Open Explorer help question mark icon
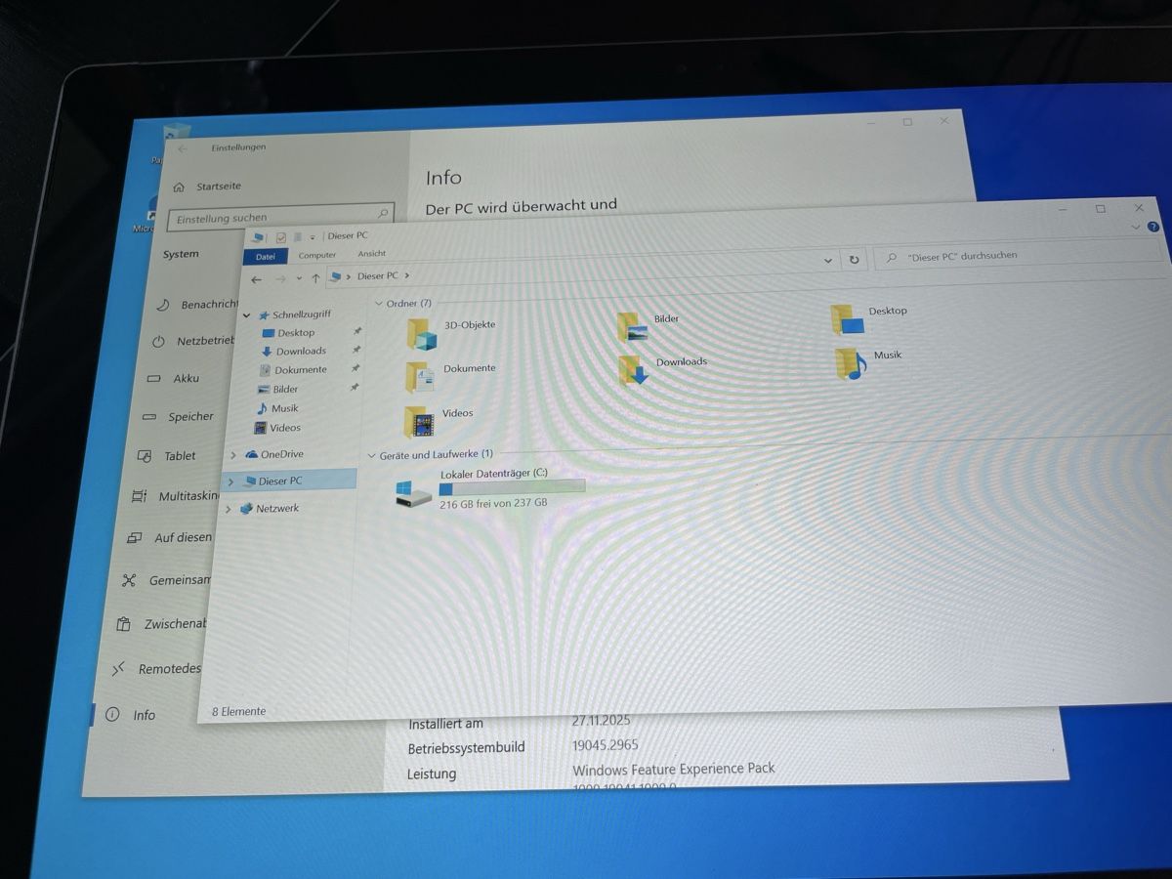The height and width of the screenshot is (879, 1172). coord(1153,227)
